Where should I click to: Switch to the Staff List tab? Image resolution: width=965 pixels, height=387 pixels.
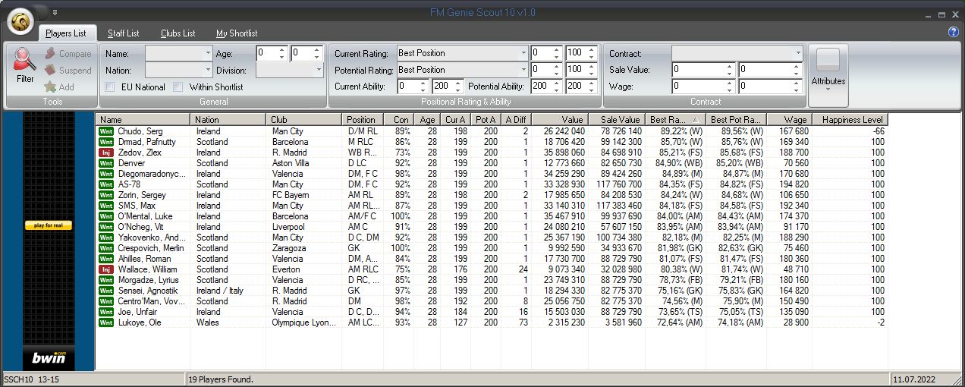(x=123, y=33)
